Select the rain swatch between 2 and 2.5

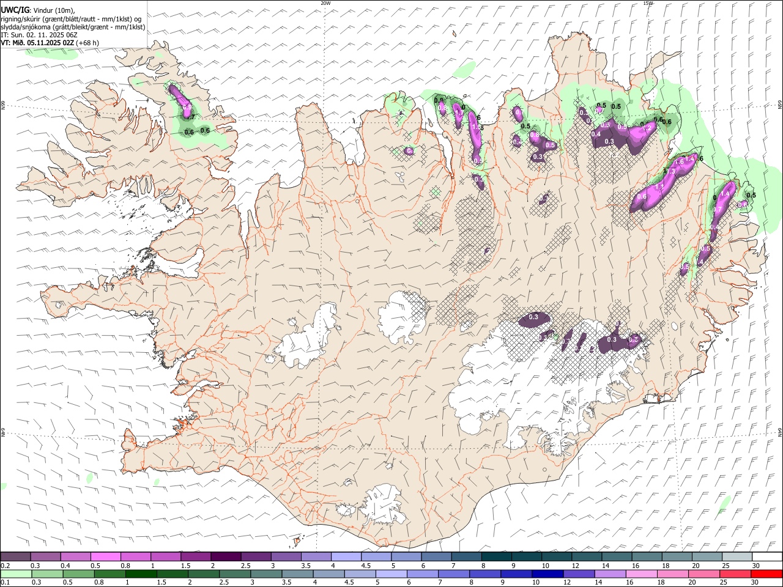pos(204,574)
